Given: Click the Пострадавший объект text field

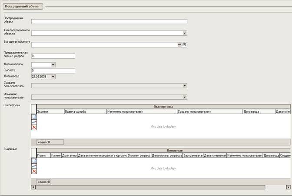Looking at the screenshot, I should tap(109, 21).
